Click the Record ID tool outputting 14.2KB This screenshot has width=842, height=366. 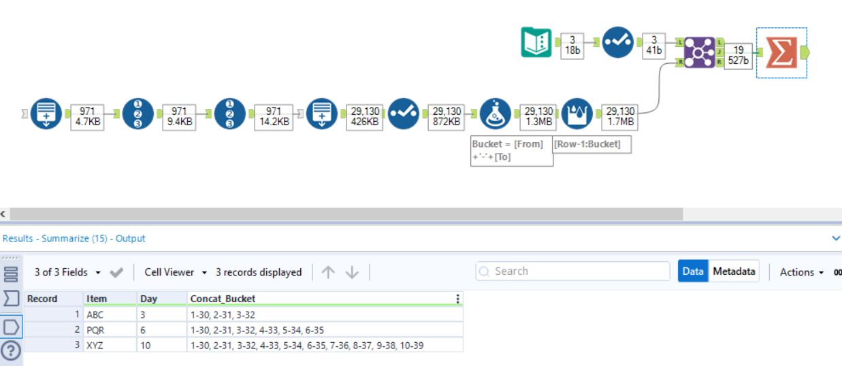point(230,114)
